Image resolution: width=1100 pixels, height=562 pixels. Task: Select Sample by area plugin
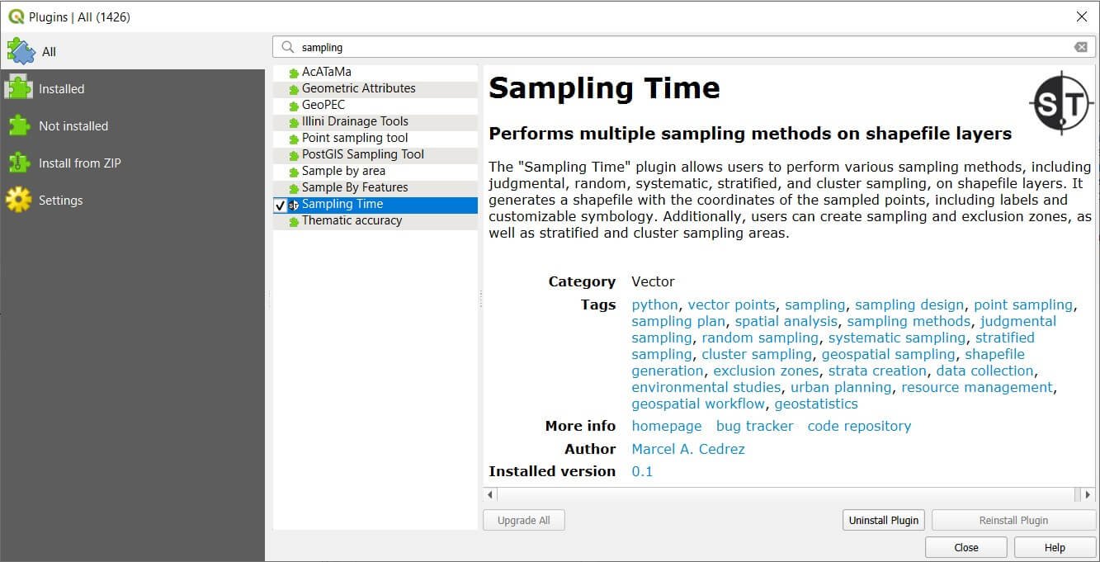tap(375, 172)
